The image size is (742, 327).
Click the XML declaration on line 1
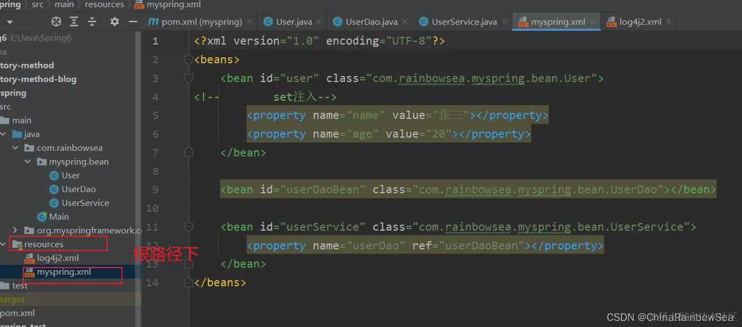[319, 41]
